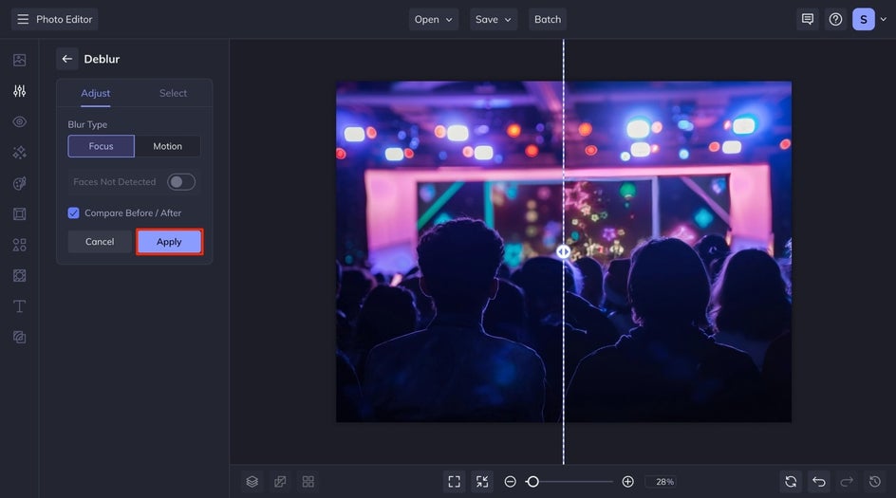
Task: Click the concert photo on the canvas
Action: point(564,251)
